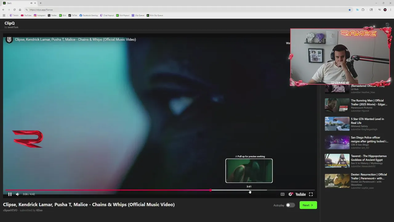
Task: Close the ClipQ browser tab
Action: point(35,3)
